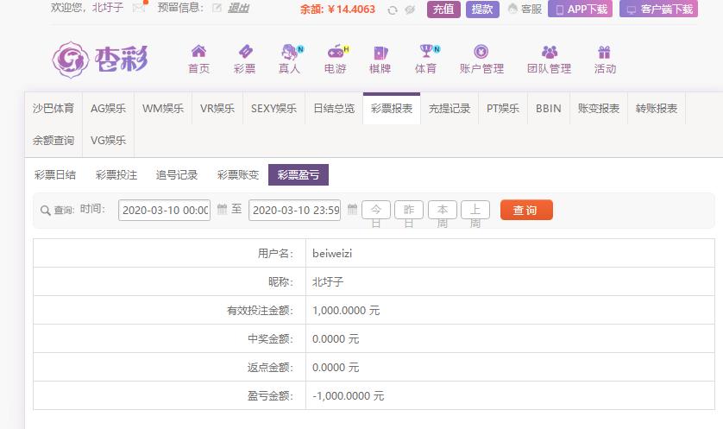
Task: Select 上周 last week quick range
Action: point(475,211)
